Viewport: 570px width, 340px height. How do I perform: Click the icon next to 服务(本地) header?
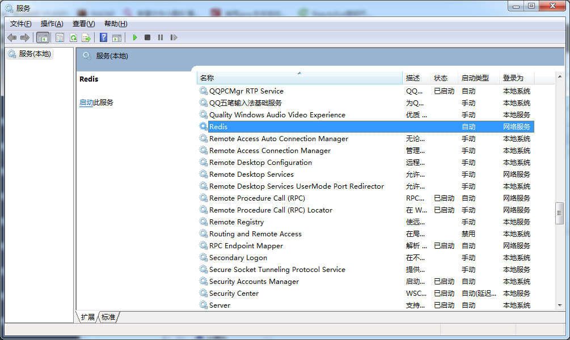(x=87, y=56)
